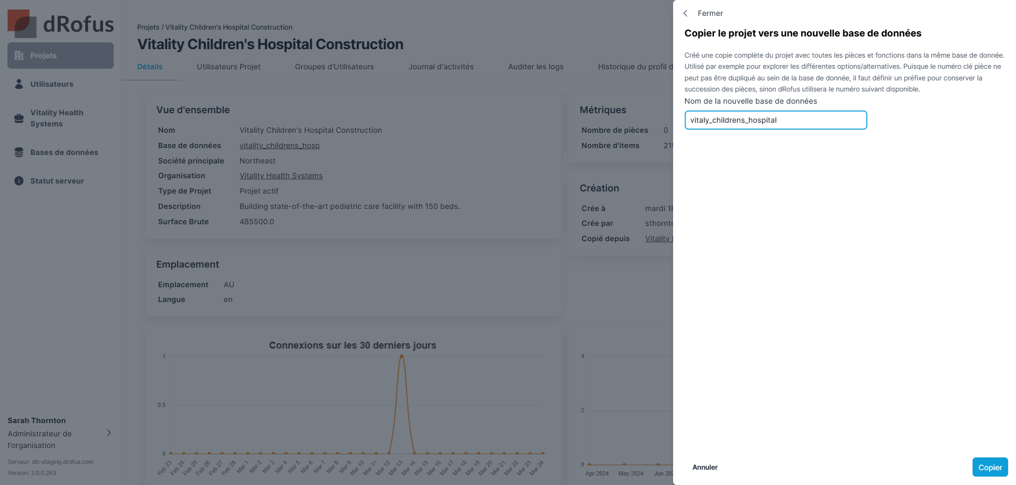Viewport: 1016px width, 485px height.
Task: Click the dRofus logo icon
Action: pyautogui.click(x=22, y=24)
